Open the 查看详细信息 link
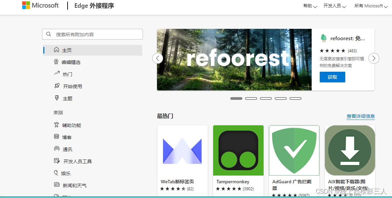Image resolution: width=392 pixels, height=198 pixels. (360, 116)
